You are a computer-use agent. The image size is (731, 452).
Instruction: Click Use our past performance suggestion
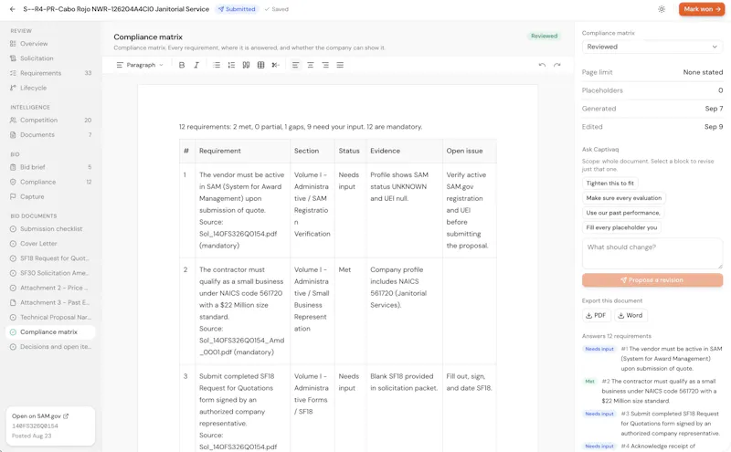[x=623, y=213]
